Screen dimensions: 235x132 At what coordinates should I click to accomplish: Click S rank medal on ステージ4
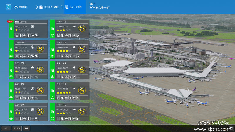tap(40, 111)
